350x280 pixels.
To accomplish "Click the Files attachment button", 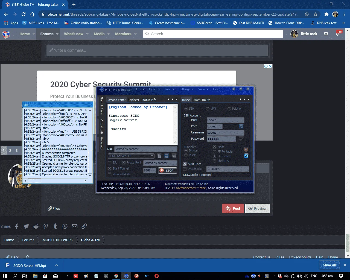I will coord(54,208).
